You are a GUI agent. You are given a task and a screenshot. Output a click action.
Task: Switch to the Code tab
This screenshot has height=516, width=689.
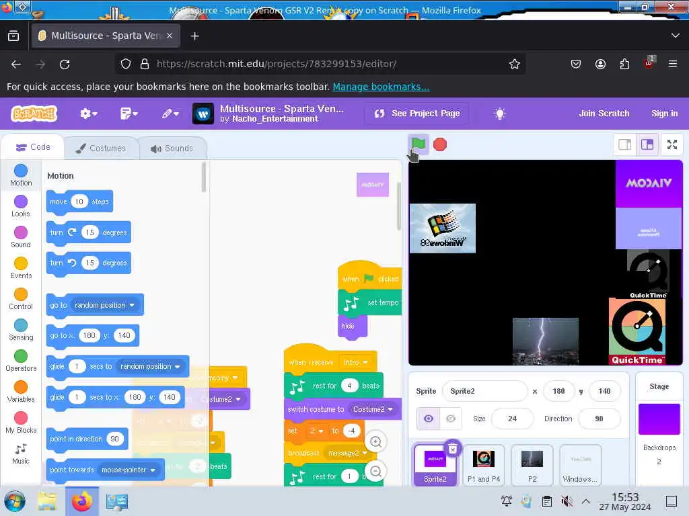33,147
